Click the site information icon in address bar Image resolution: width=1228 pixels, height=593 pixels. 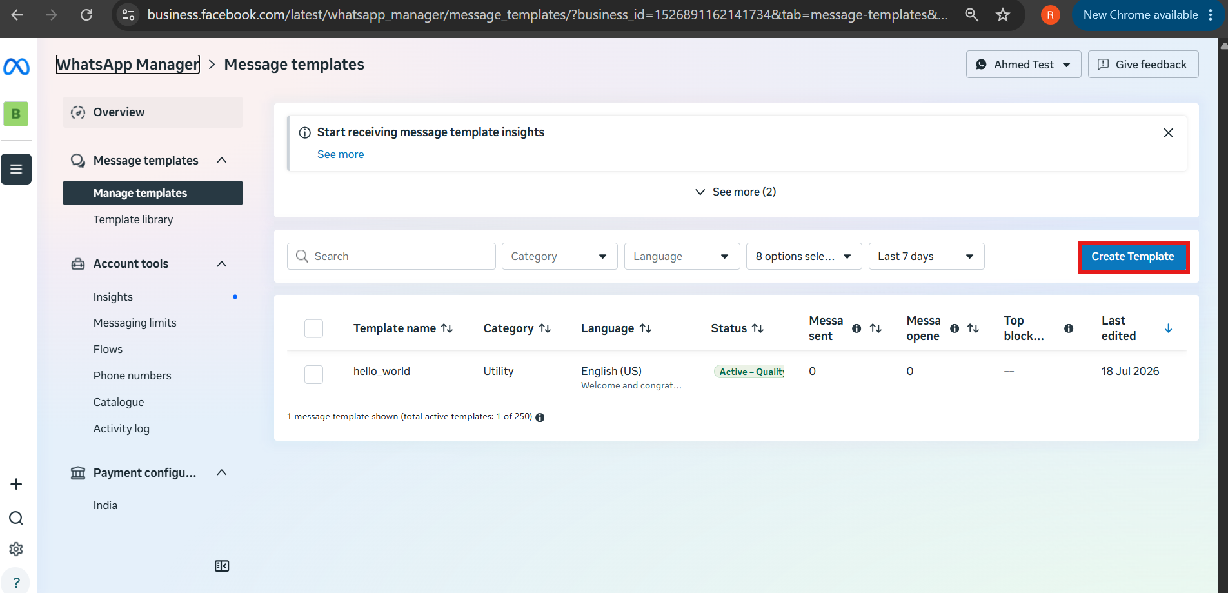coord(129,15)
